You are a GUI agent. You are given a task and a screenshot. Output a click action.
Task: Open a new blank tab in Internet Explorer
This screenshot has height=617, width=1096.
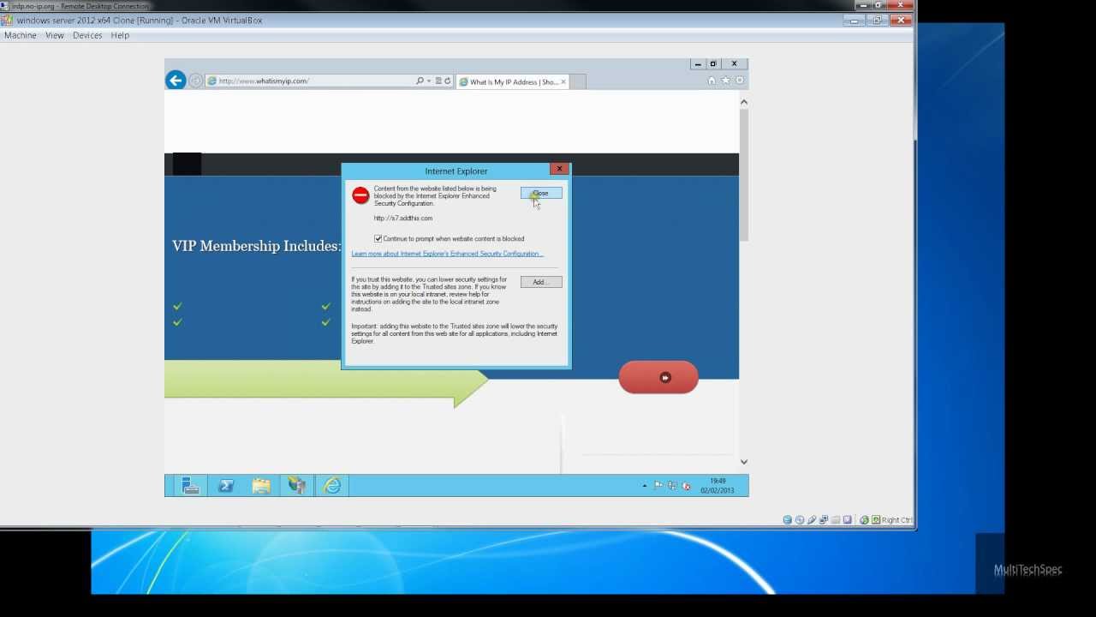click(x=578, y=81)
